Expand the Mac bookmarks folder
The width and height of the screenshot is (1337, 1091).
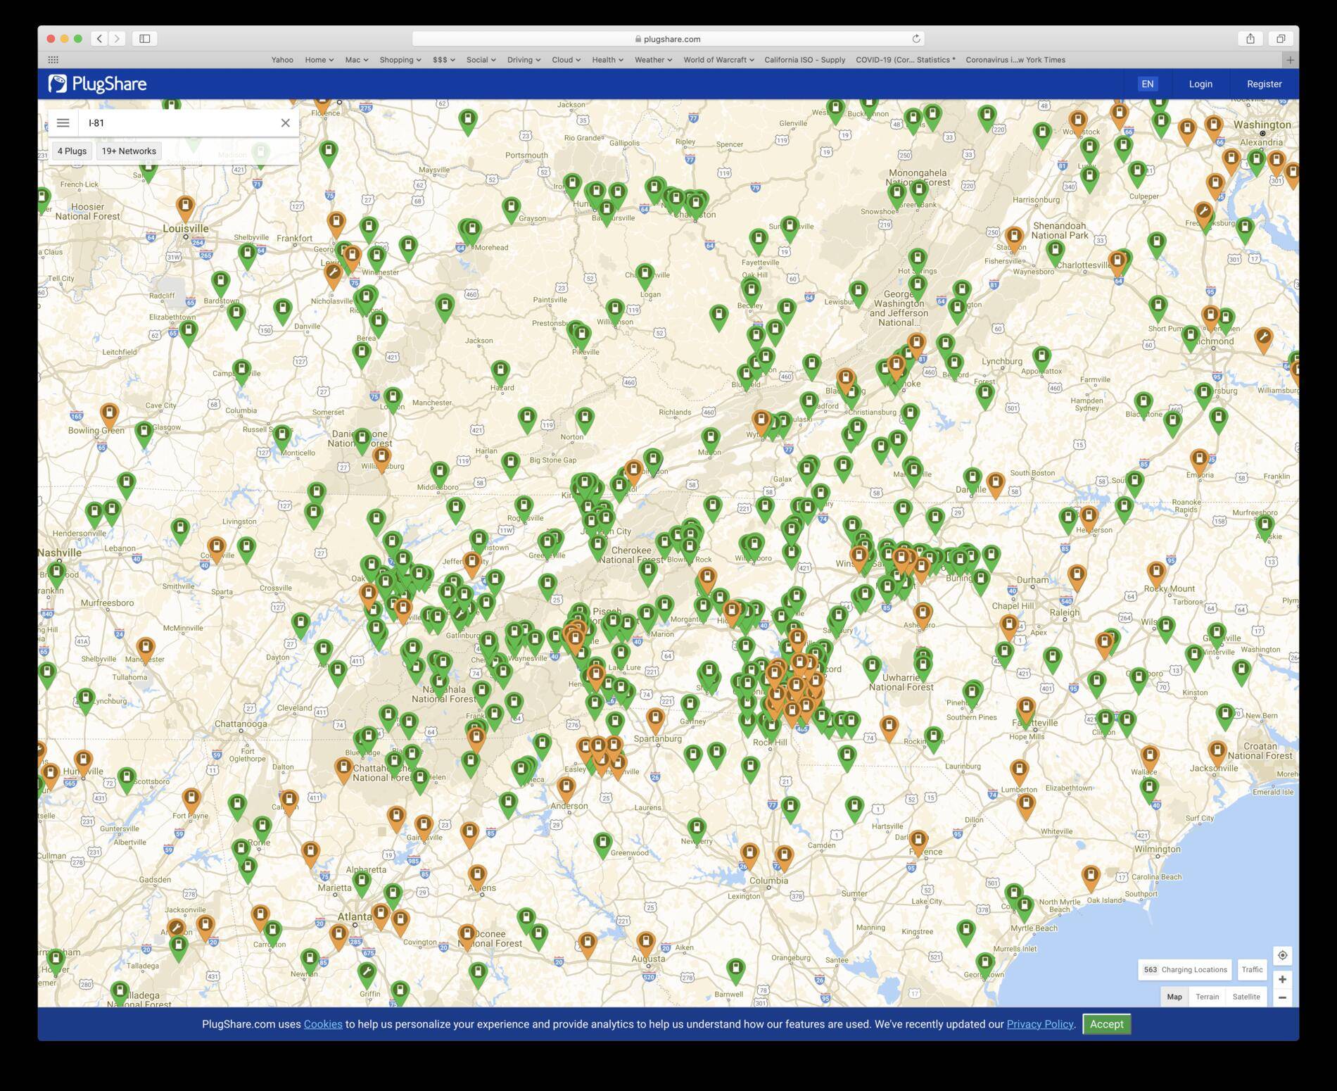tap(356, 60)
